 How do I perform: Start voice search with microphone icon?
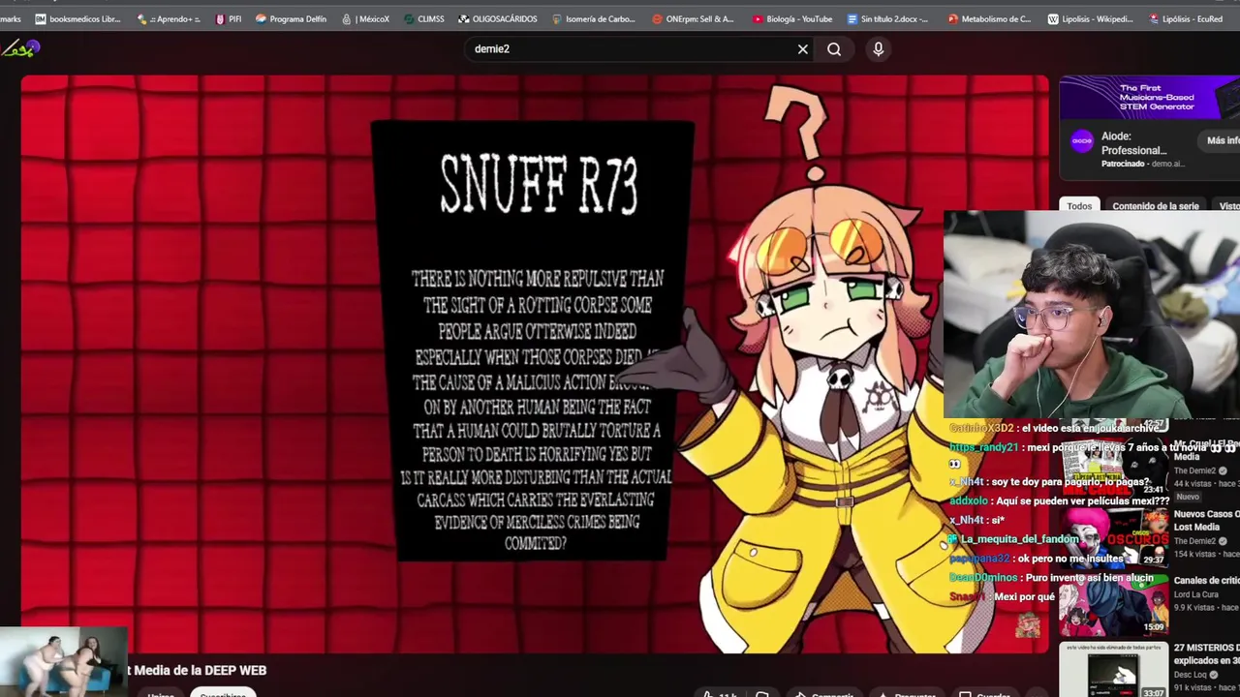[878, 49]
